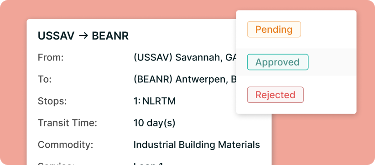
Task: Click the Antwerpen destination port value
Action: (185, 80)
